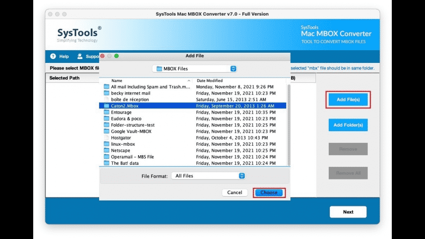Click the Support person icon
Viewport: 425px width, 239px height.
80,56
